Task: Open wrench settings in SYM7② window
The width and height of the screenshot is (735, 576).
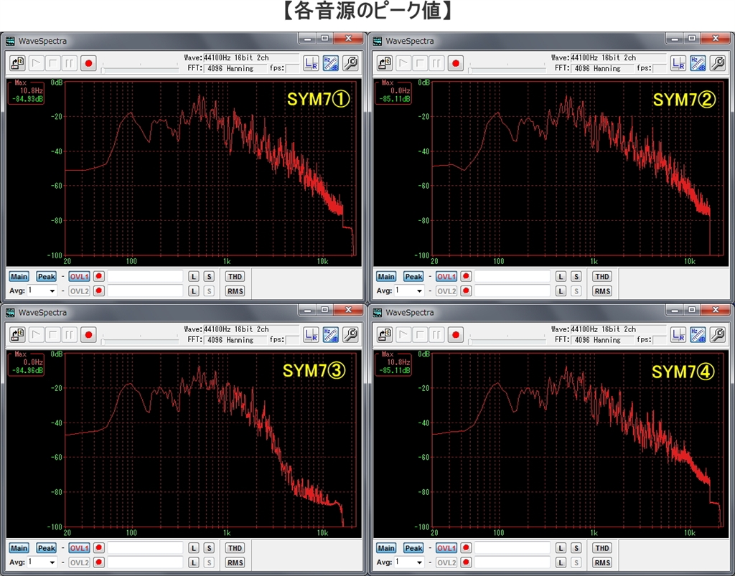Action: point(717,63)
